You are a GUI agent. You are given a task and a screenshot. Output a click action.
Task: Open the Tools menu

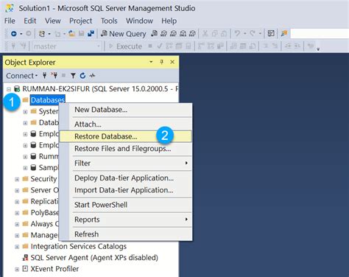pos(109,21)
